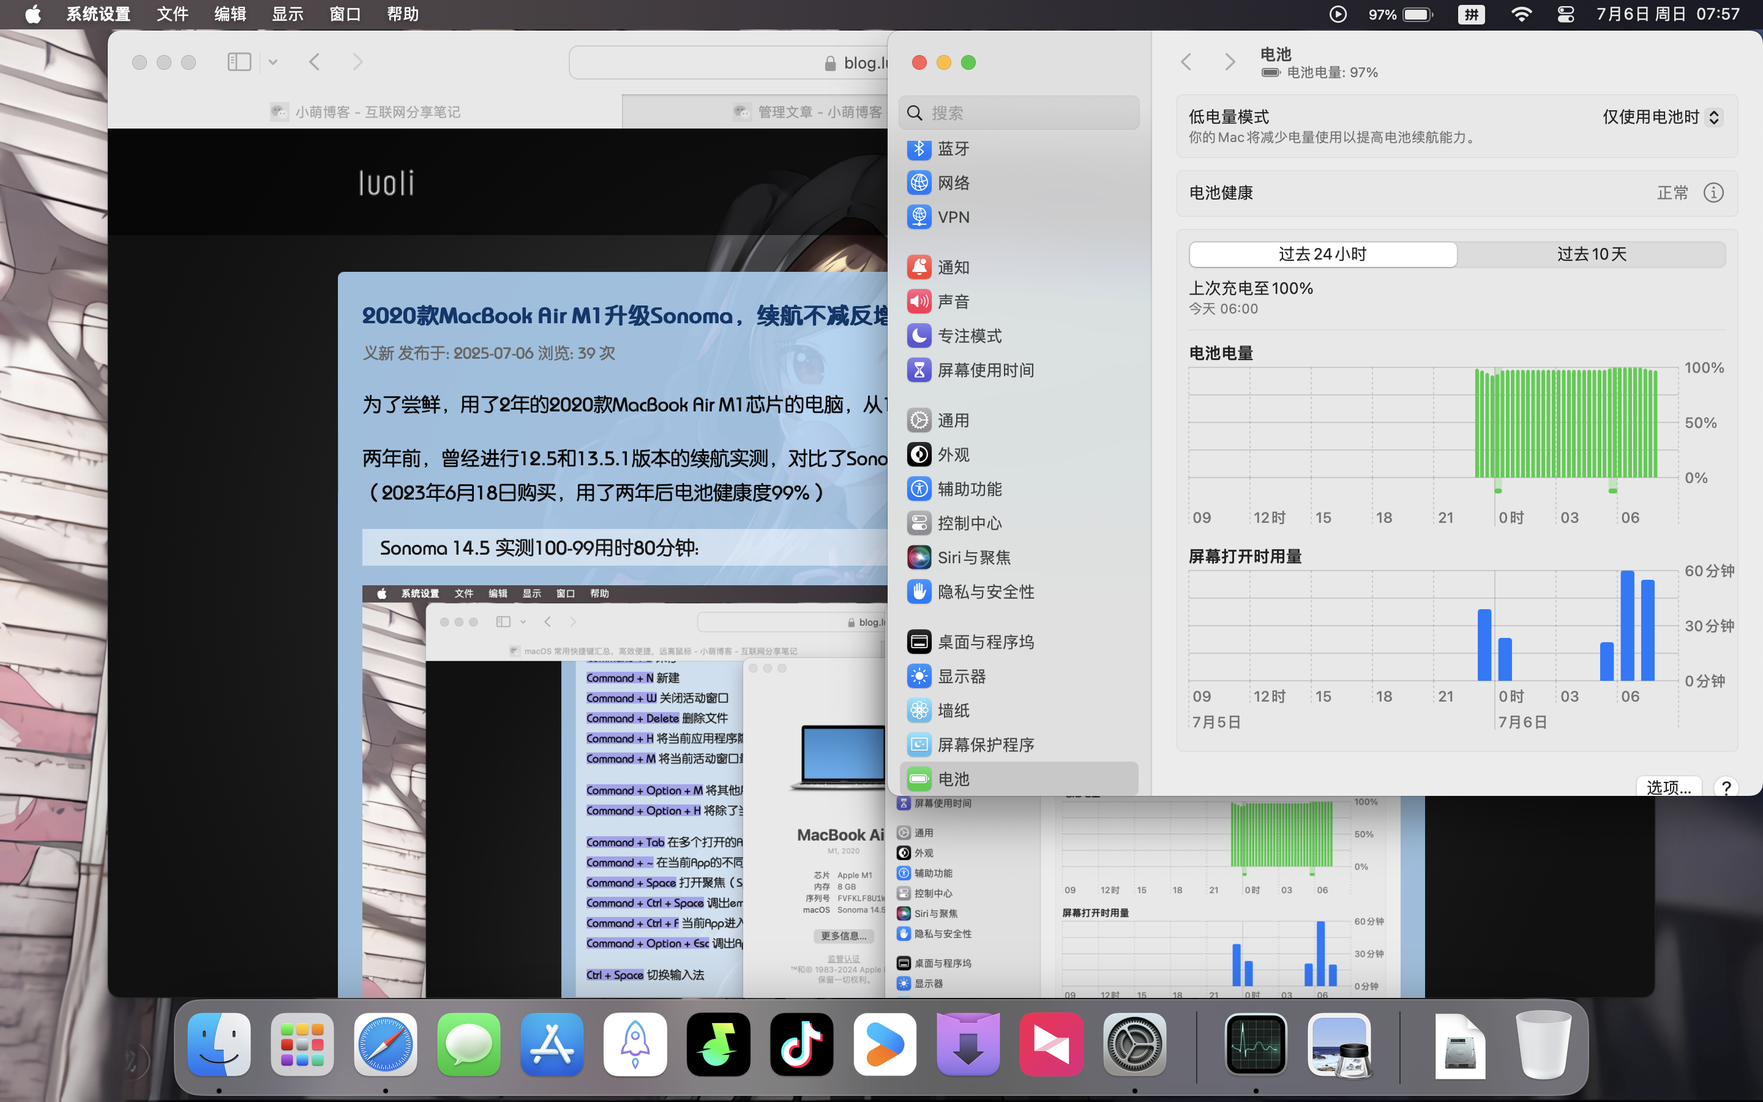
Task: Click the Safari address bar
Action: click(728, 62)
